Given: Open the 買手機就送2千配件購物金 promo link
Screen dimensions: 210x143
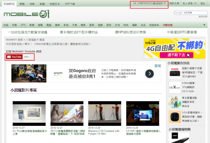Looking at the screenshot, I should [x=79, y=32].
